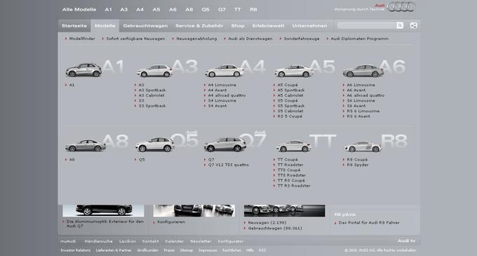This screenshot has height=256, width=477.
Task: Switch to Service & Zubehör menu
Action: (199, 26)
